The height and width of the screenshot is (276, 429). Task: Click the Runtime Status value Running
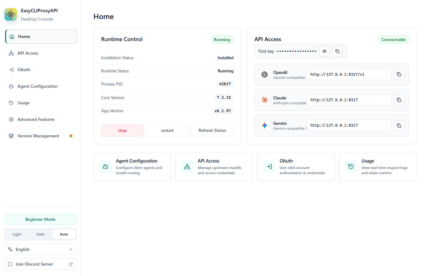226,71
